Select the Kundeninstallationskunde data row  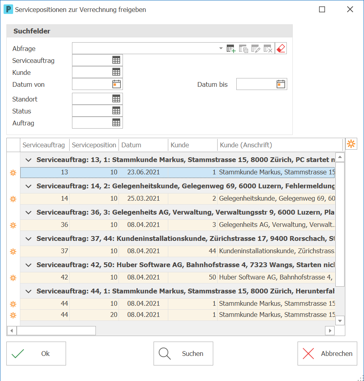[x=177, y=251]
